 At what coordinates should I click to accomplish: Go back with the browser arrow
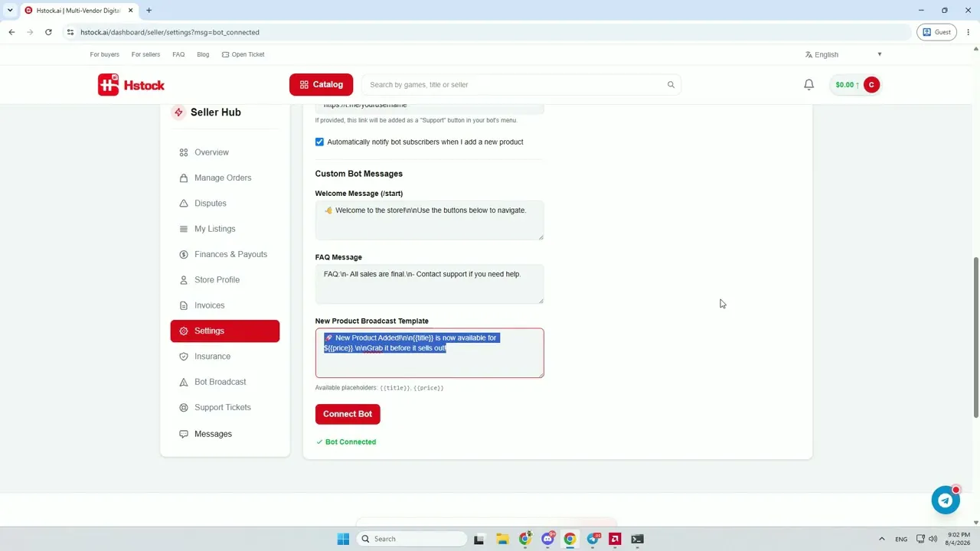[11, 32]
